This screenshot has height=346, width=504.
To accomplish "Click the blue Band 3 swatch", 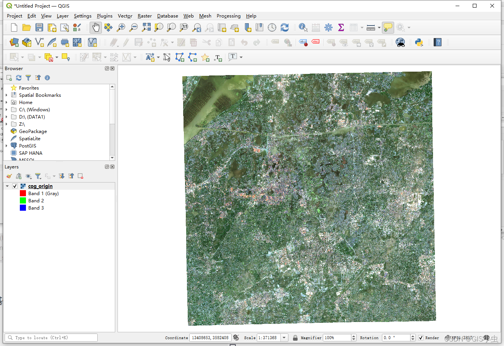I will [23, 208].
